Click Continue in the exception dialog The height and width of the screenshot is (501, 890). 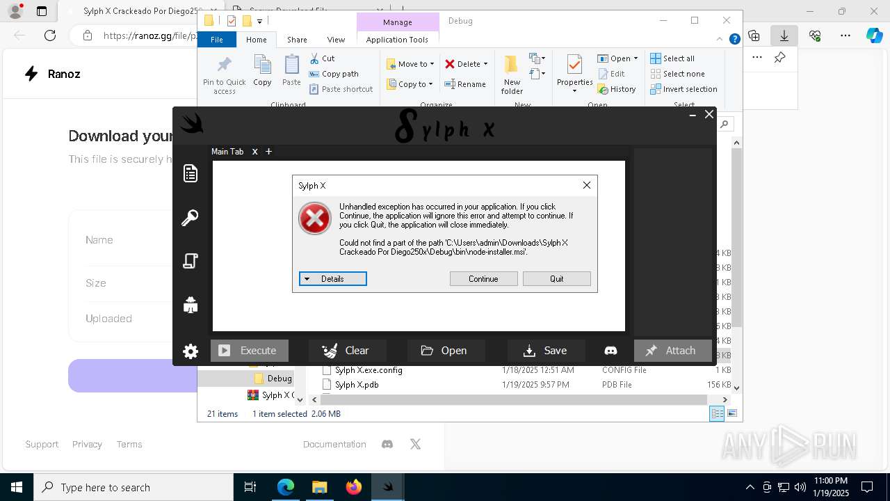coord(483,279)
